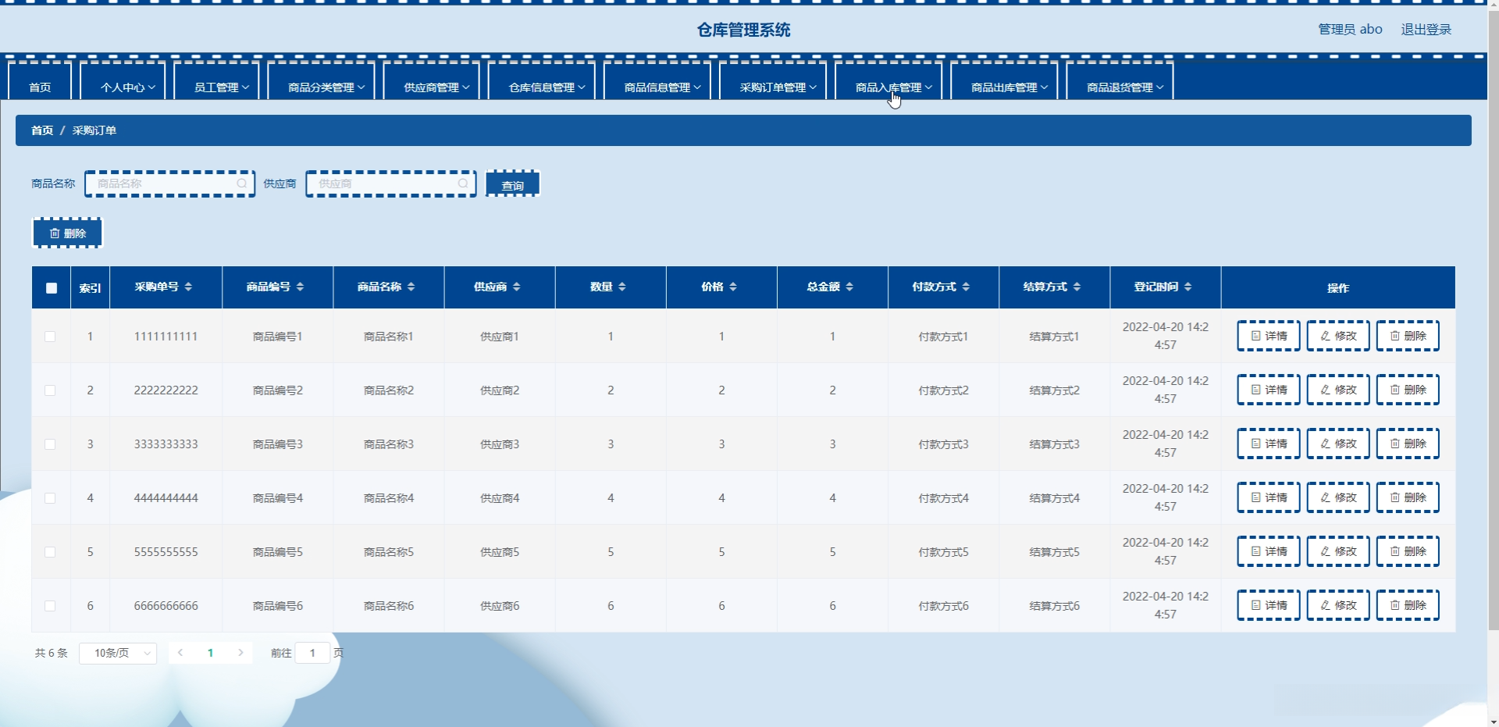1499x727 pixels.
Task: Toggle select-all checkbox in table header
Action: click(x=52, y=288)
